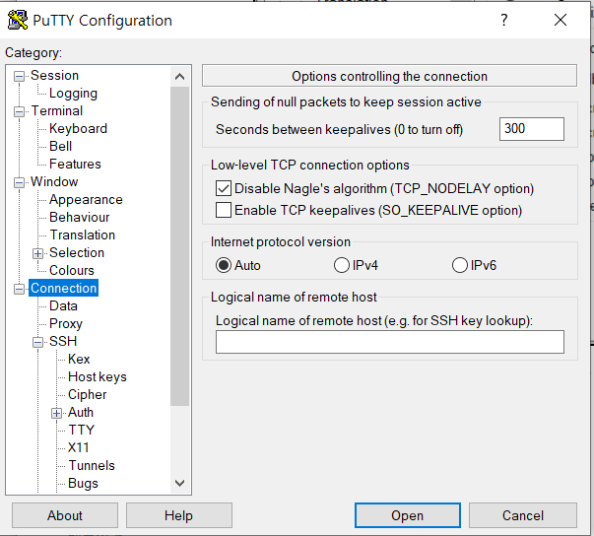
Task: Open Appearance settings
Action: tap(86, 200)
